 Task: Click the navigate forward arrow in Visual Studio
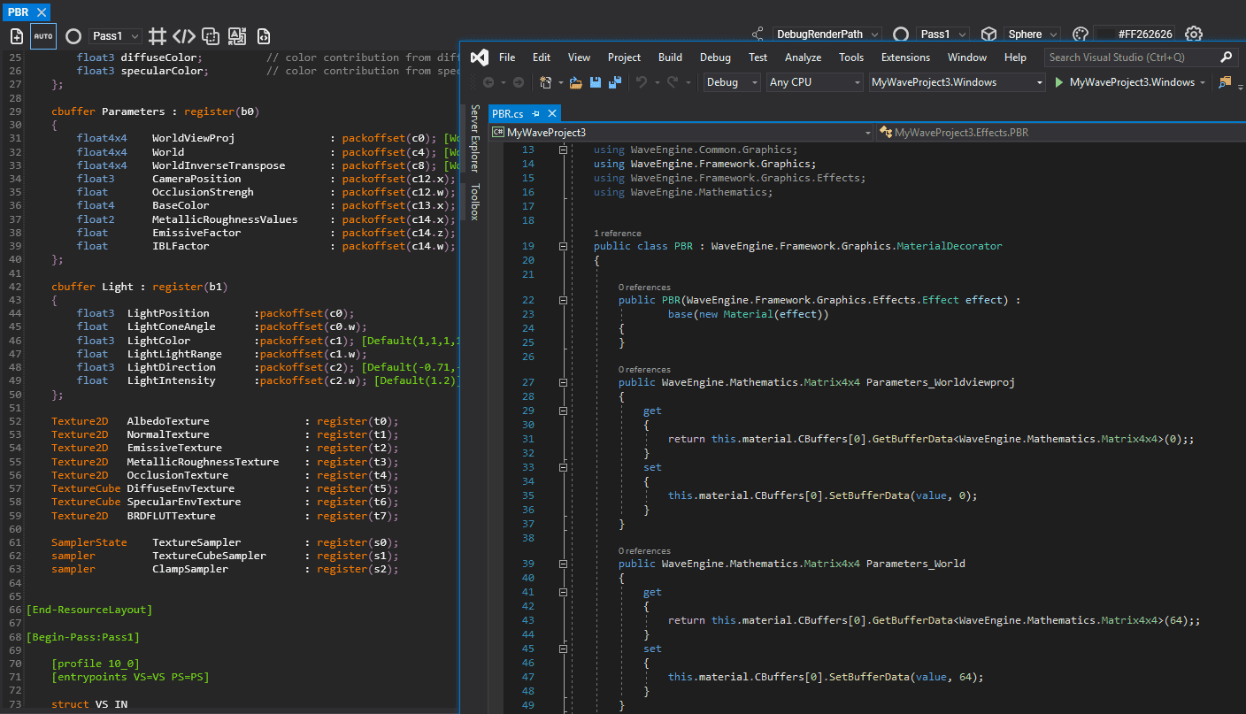coord(519,82)
